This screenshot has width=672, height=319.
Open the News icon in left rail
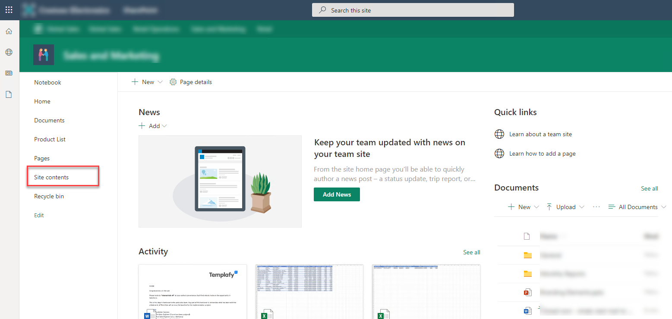[9, 73]
